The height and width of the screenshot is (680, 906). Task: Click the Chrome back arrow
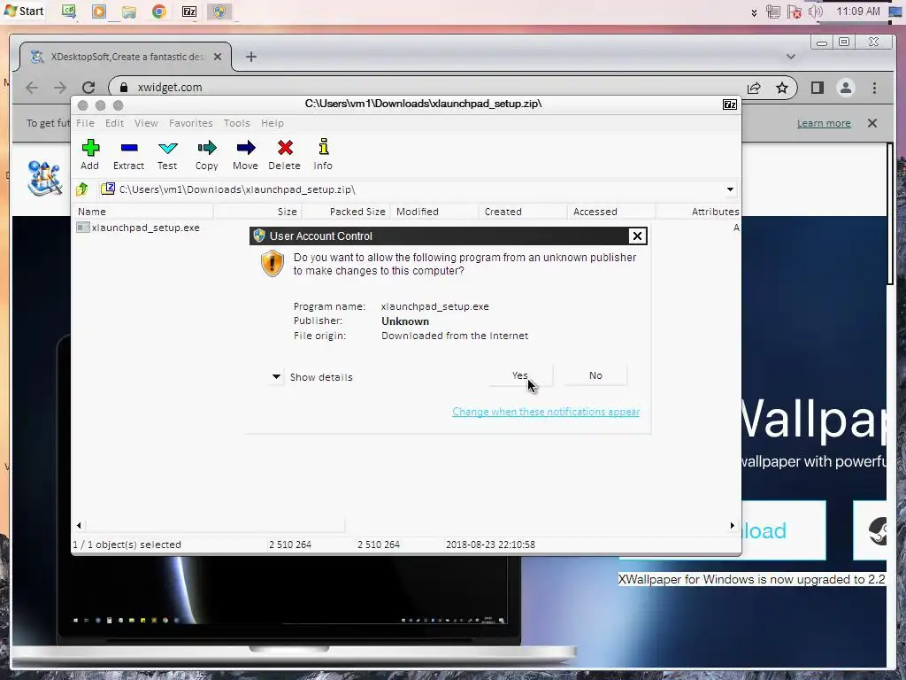pos(32,88)
